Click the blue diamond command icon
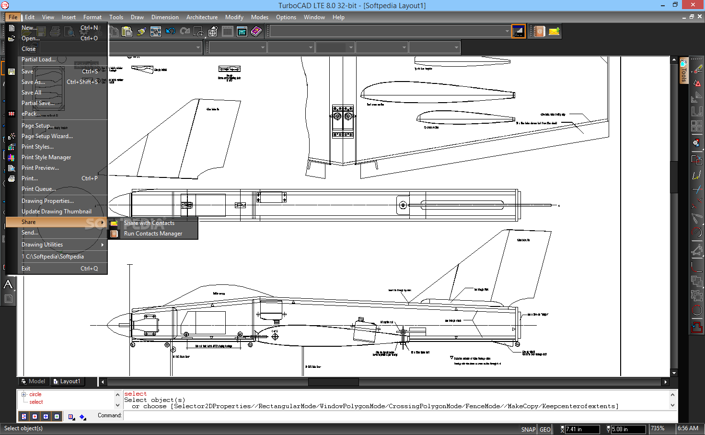Viewport: 705px width, 435px height. click(82, 417)
